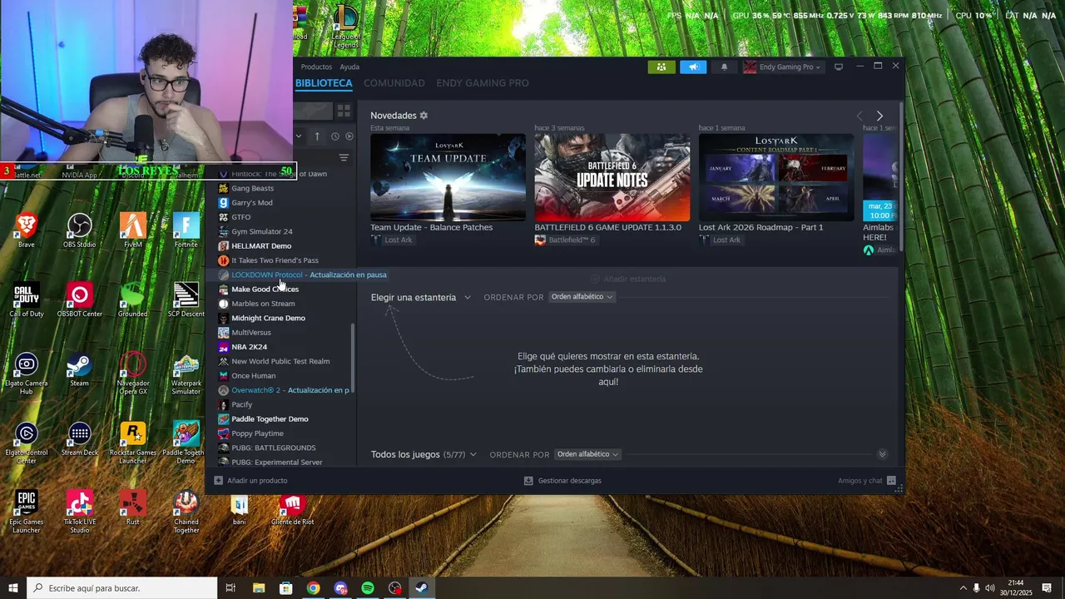Open Windows Start menu

13,588
